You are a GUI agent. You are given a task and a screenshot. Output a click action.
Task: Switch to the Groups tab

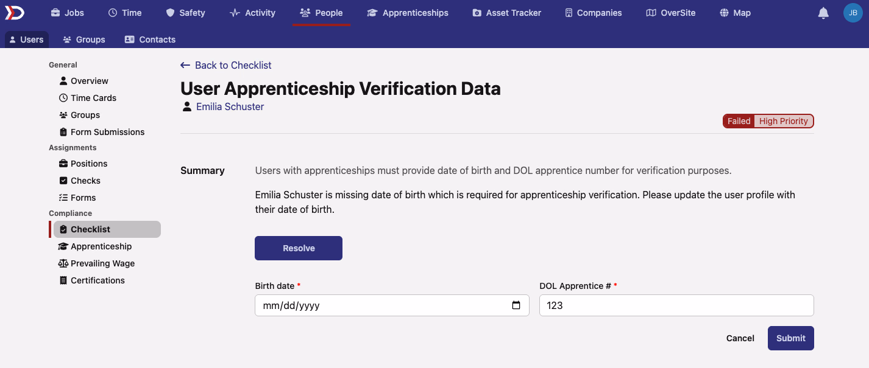(x=84, y=40)
